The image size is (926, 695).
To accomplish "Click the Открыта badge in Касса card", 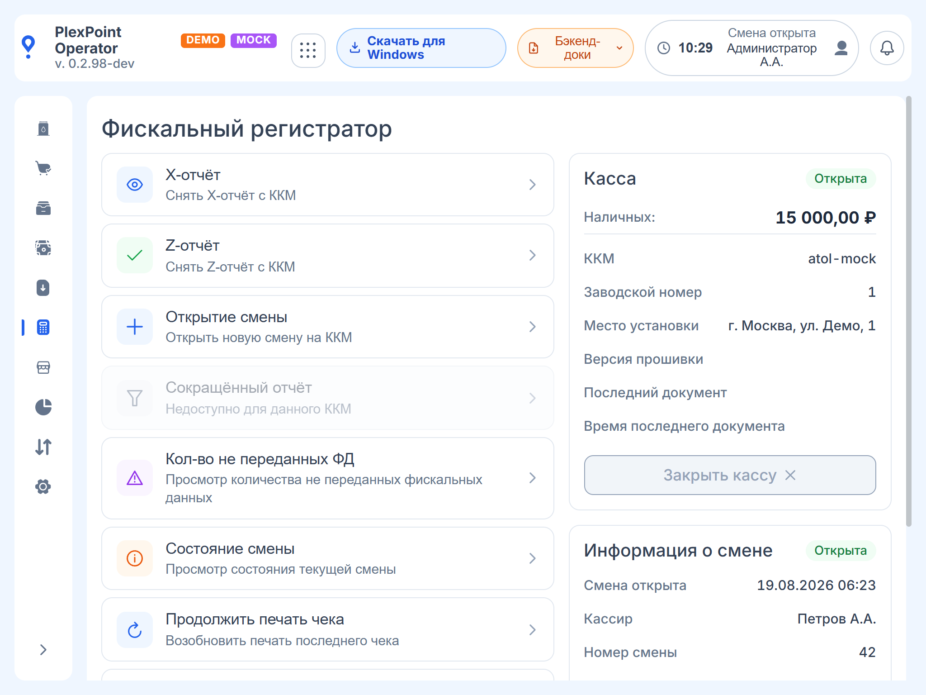I will tap(841, 179).
